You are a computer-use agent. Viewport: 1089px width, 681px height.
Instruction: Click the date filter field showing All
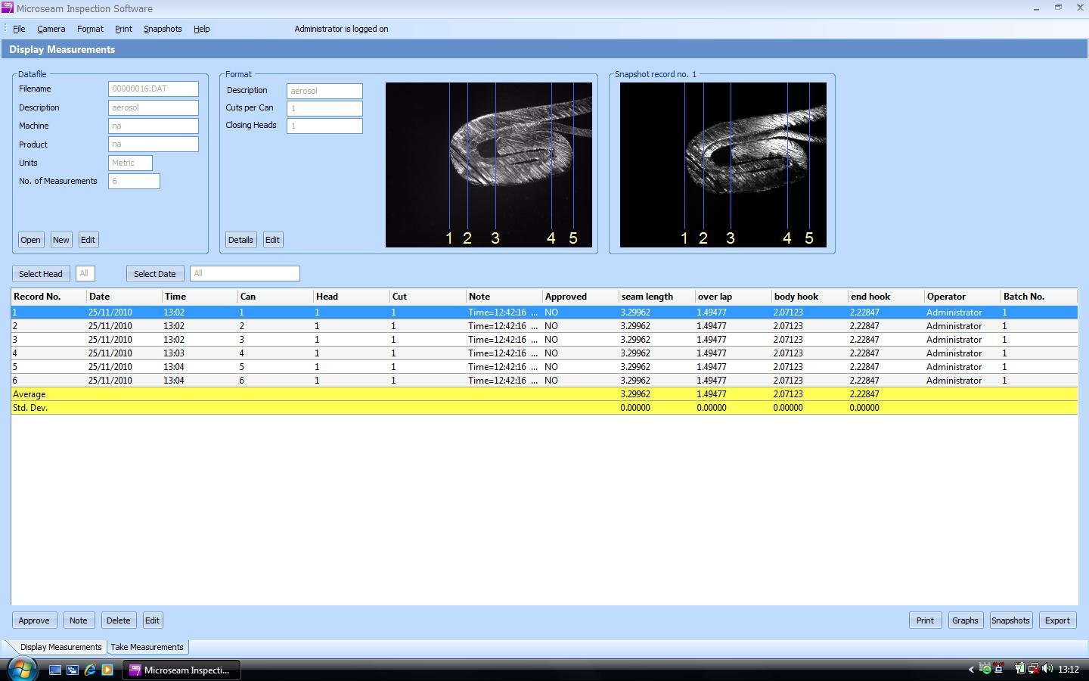pyautogui.click(x=244, y=273)
